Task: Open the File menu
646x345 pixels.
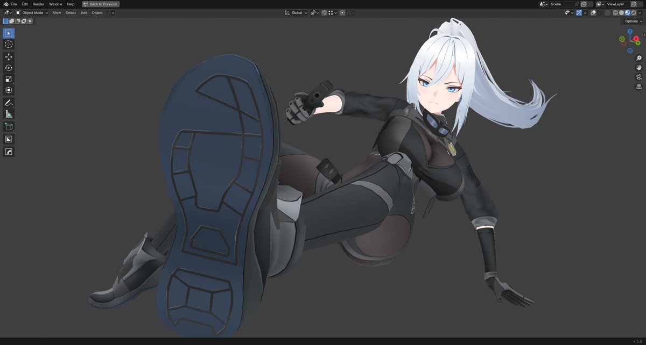Action: (14, 4)
